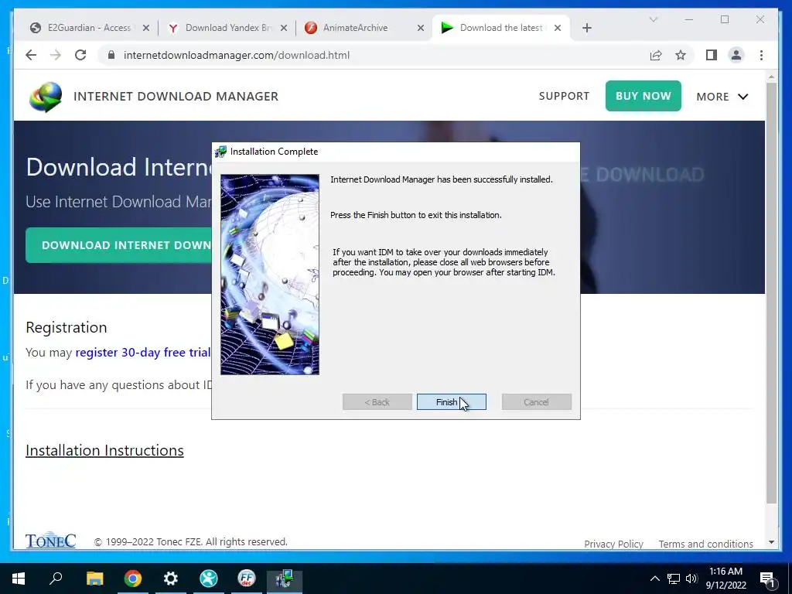Open Chrome three-dot menu
The width and height of the screenshot is (792, 594).
point(761,55)
